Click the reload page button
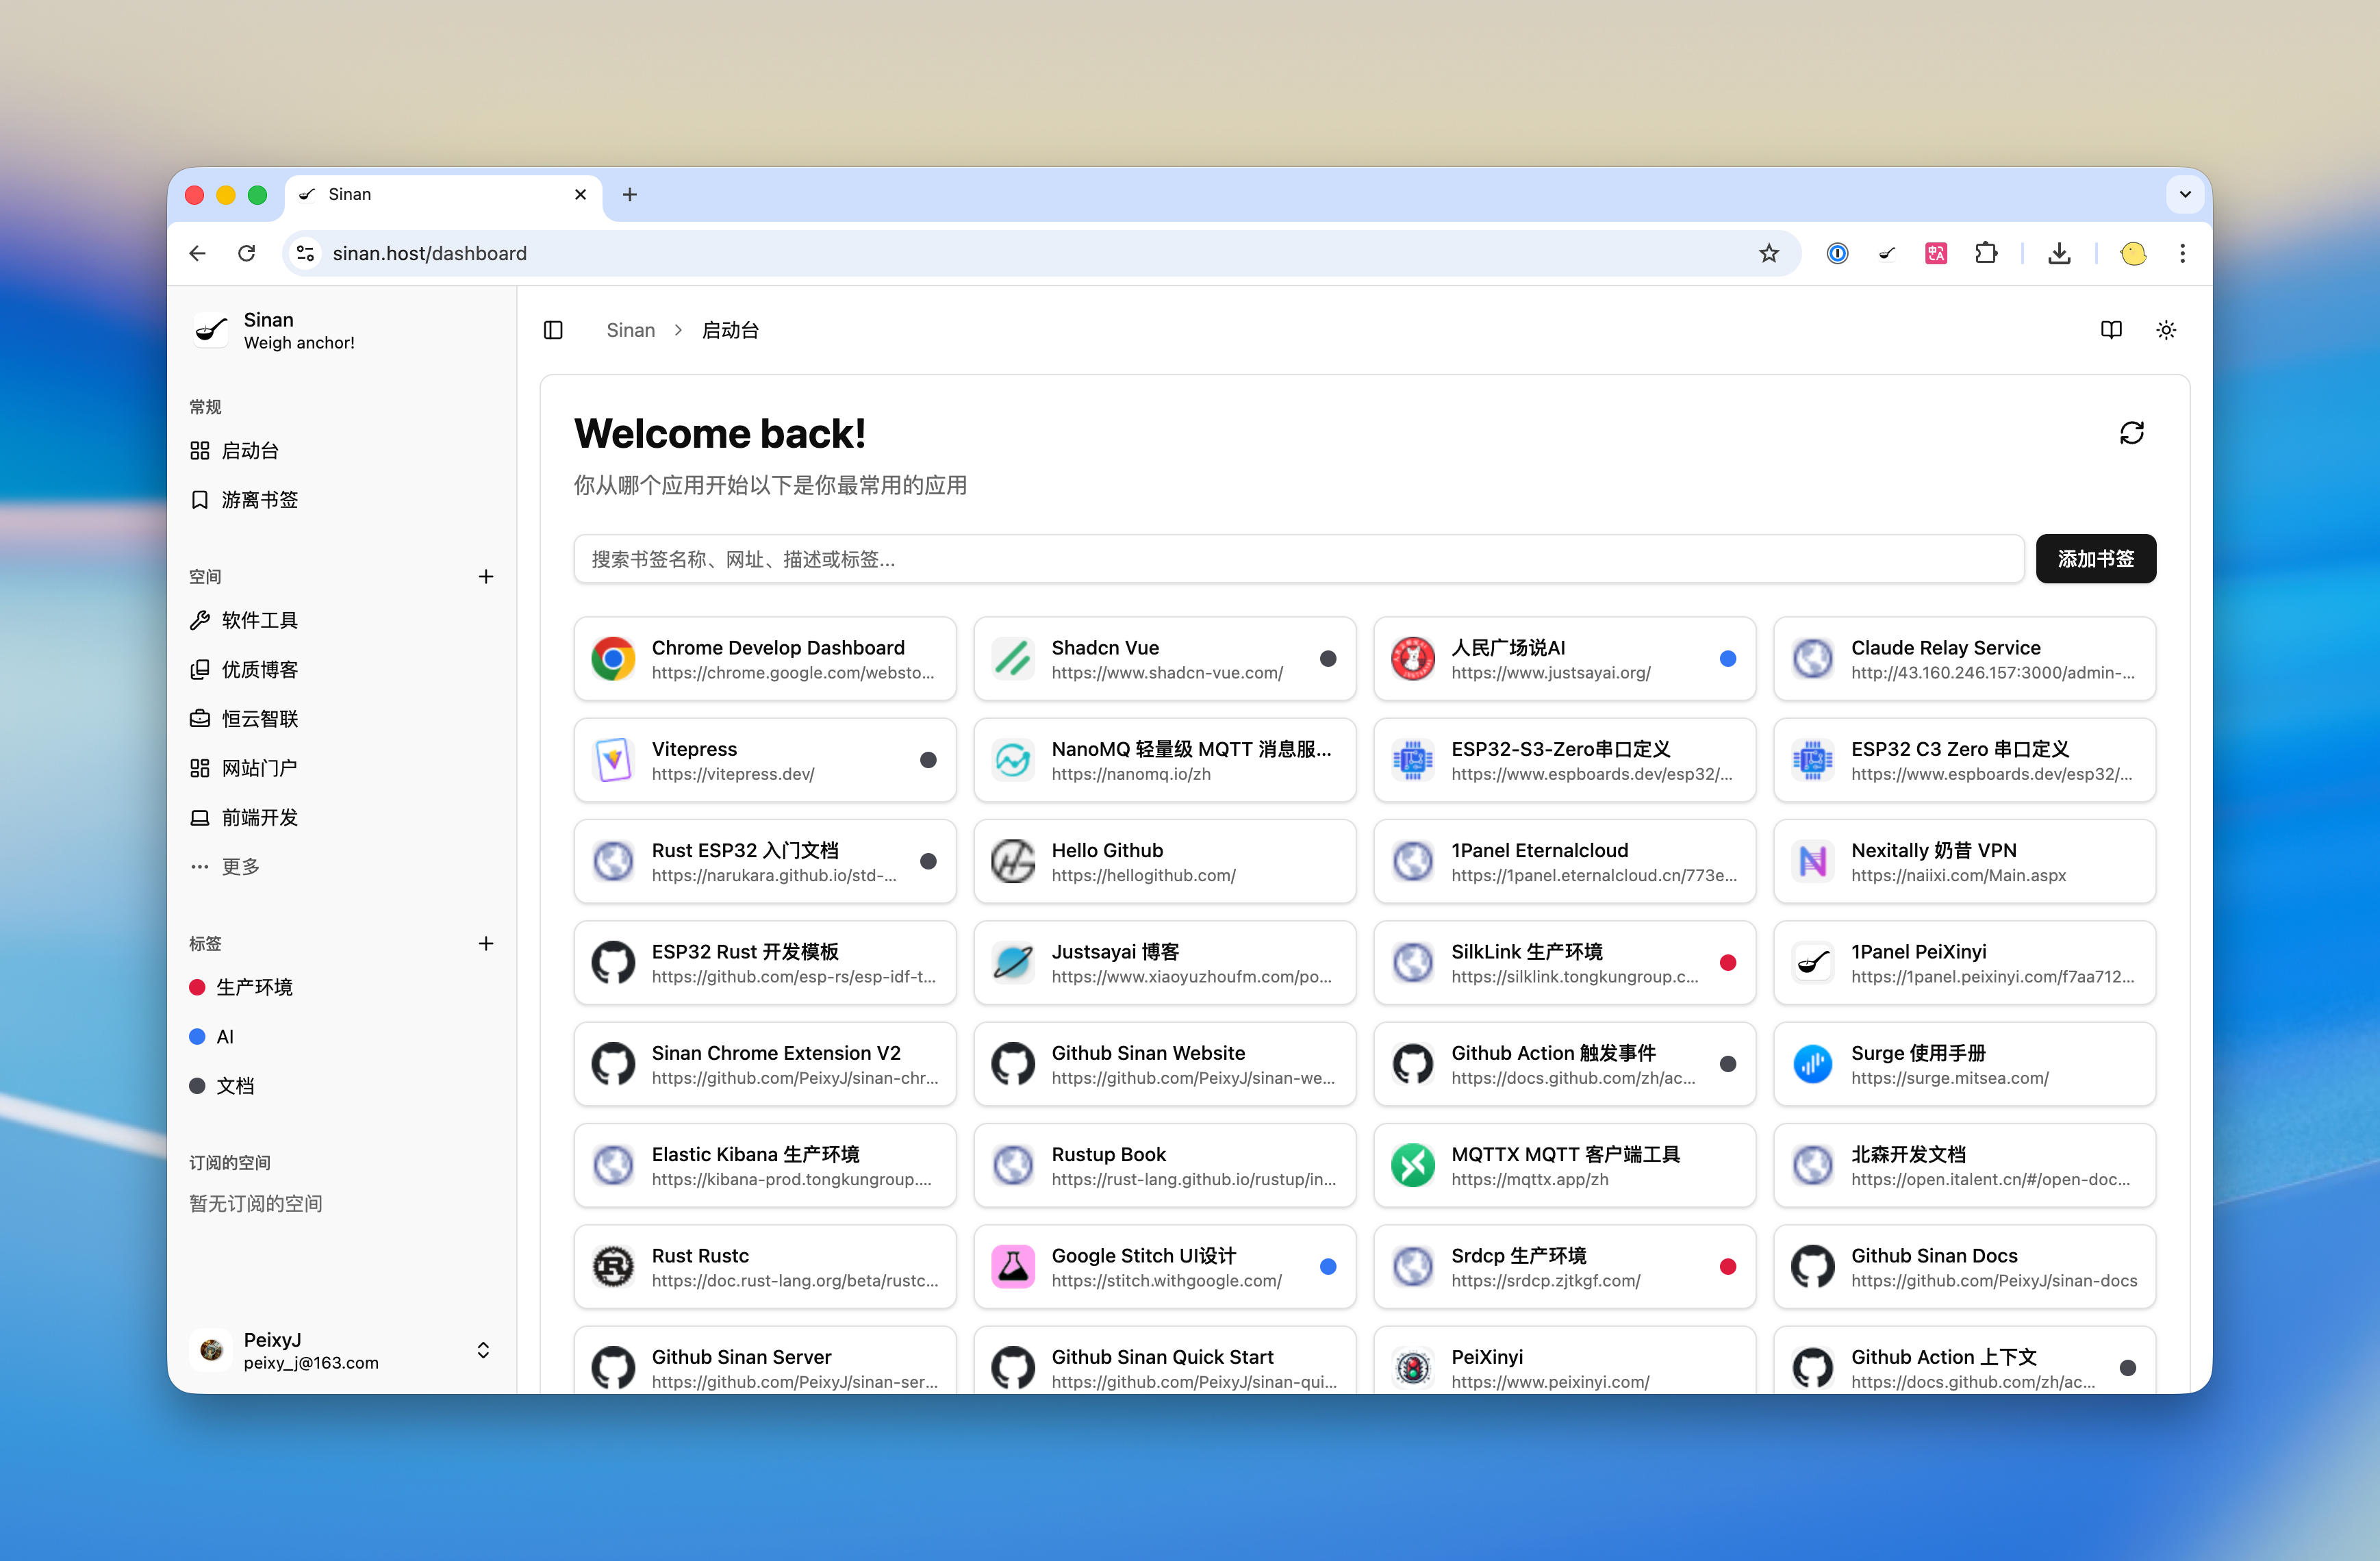The width and height of the screenshot is (2380, 1561). [247, 253]
